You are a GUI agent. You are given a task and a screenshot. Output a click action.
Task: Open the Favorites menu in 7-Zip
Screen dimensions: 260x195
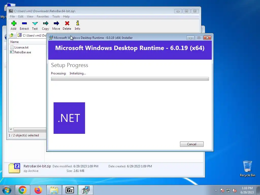43,17
